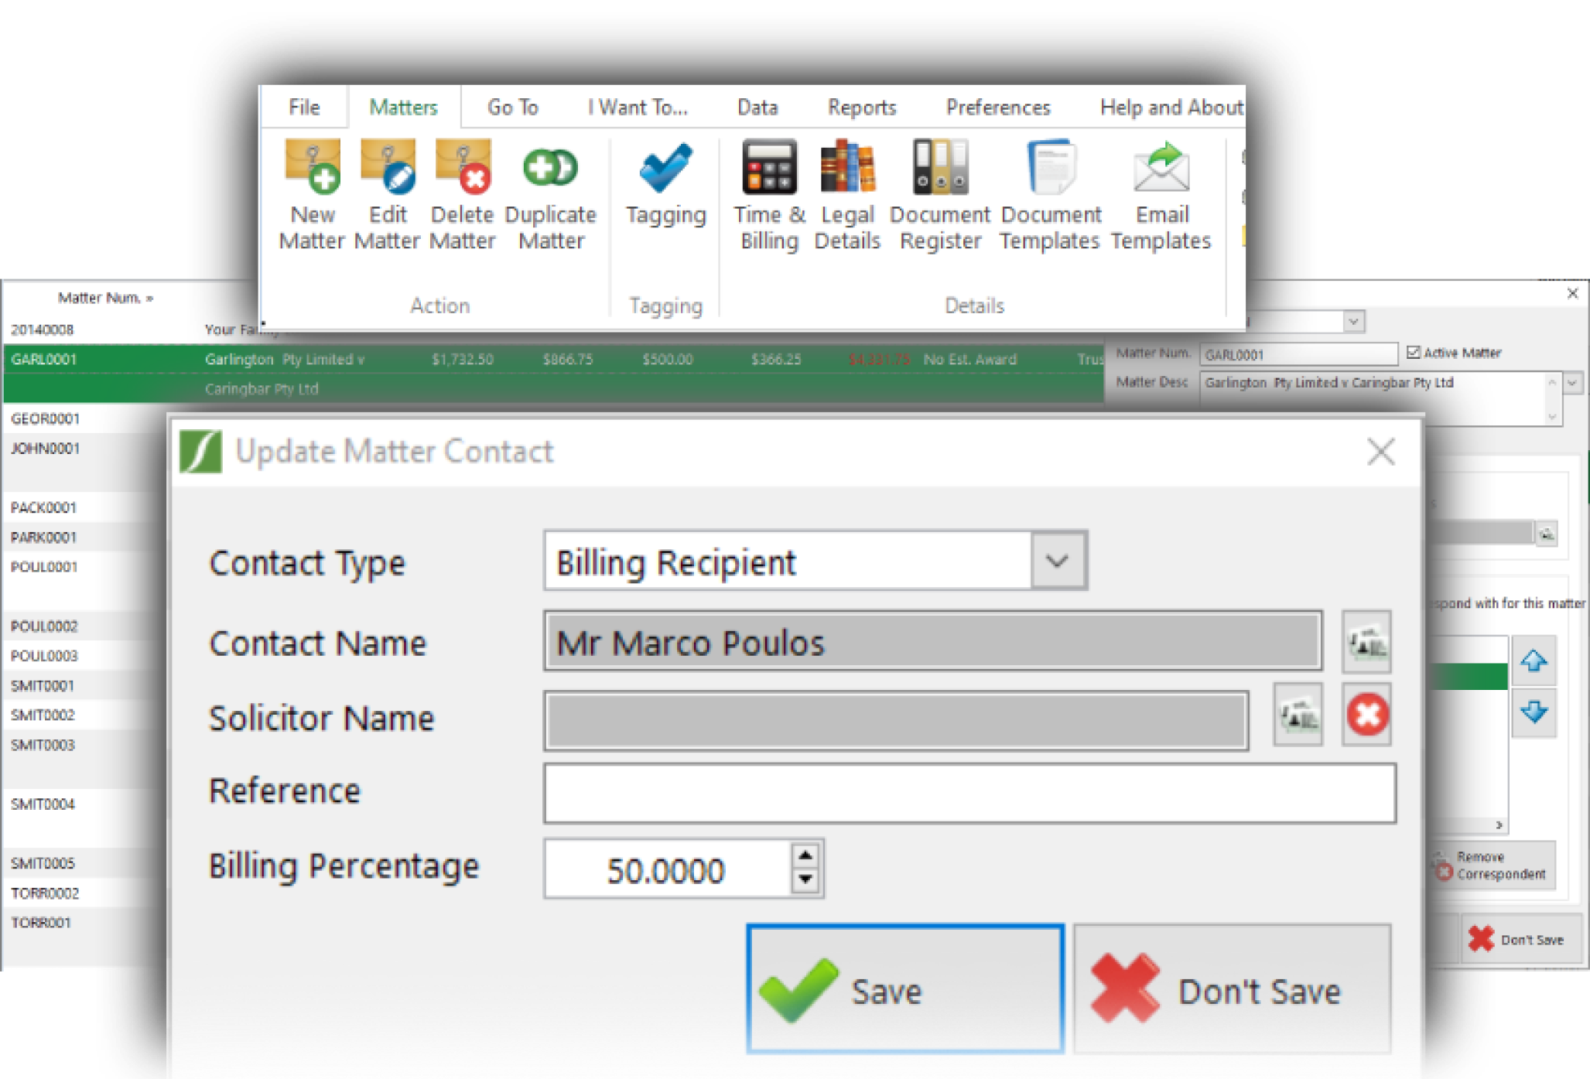
Task: Switch to the Reports tab
Action: [x=861, y=108]
